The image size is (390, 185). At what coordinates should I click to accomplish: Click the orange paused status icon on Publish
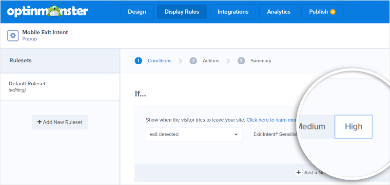coord(333,12)
